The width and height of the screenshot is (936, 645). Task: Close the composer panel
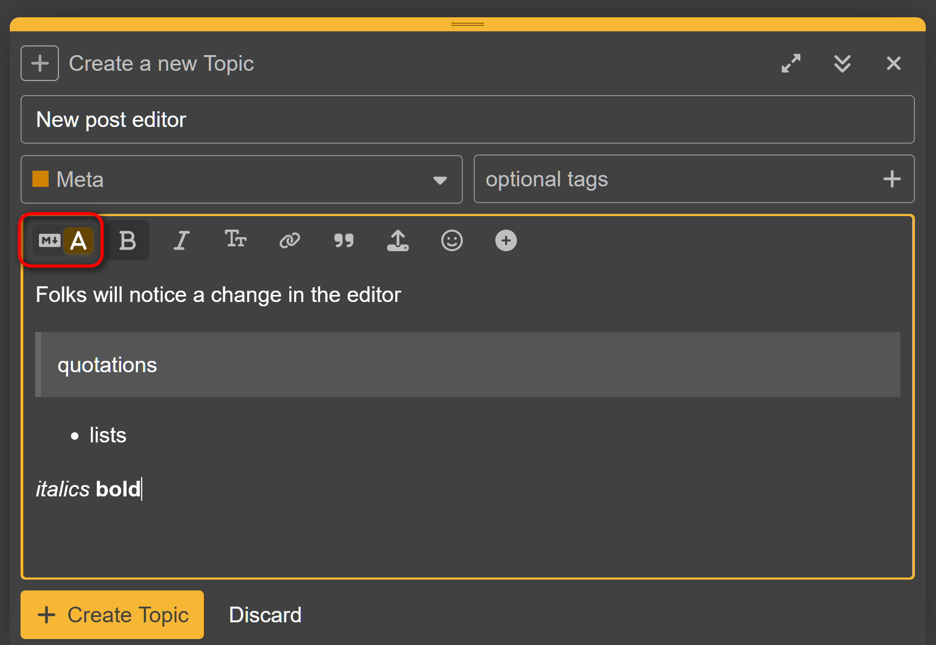pos(894,63)
